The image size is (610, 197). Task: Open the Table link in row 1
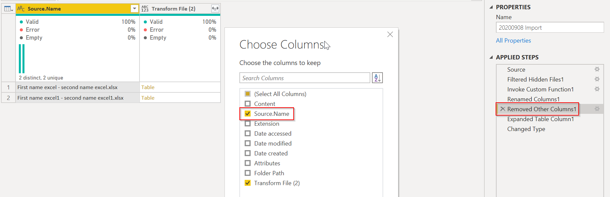[x=148, y=87]
